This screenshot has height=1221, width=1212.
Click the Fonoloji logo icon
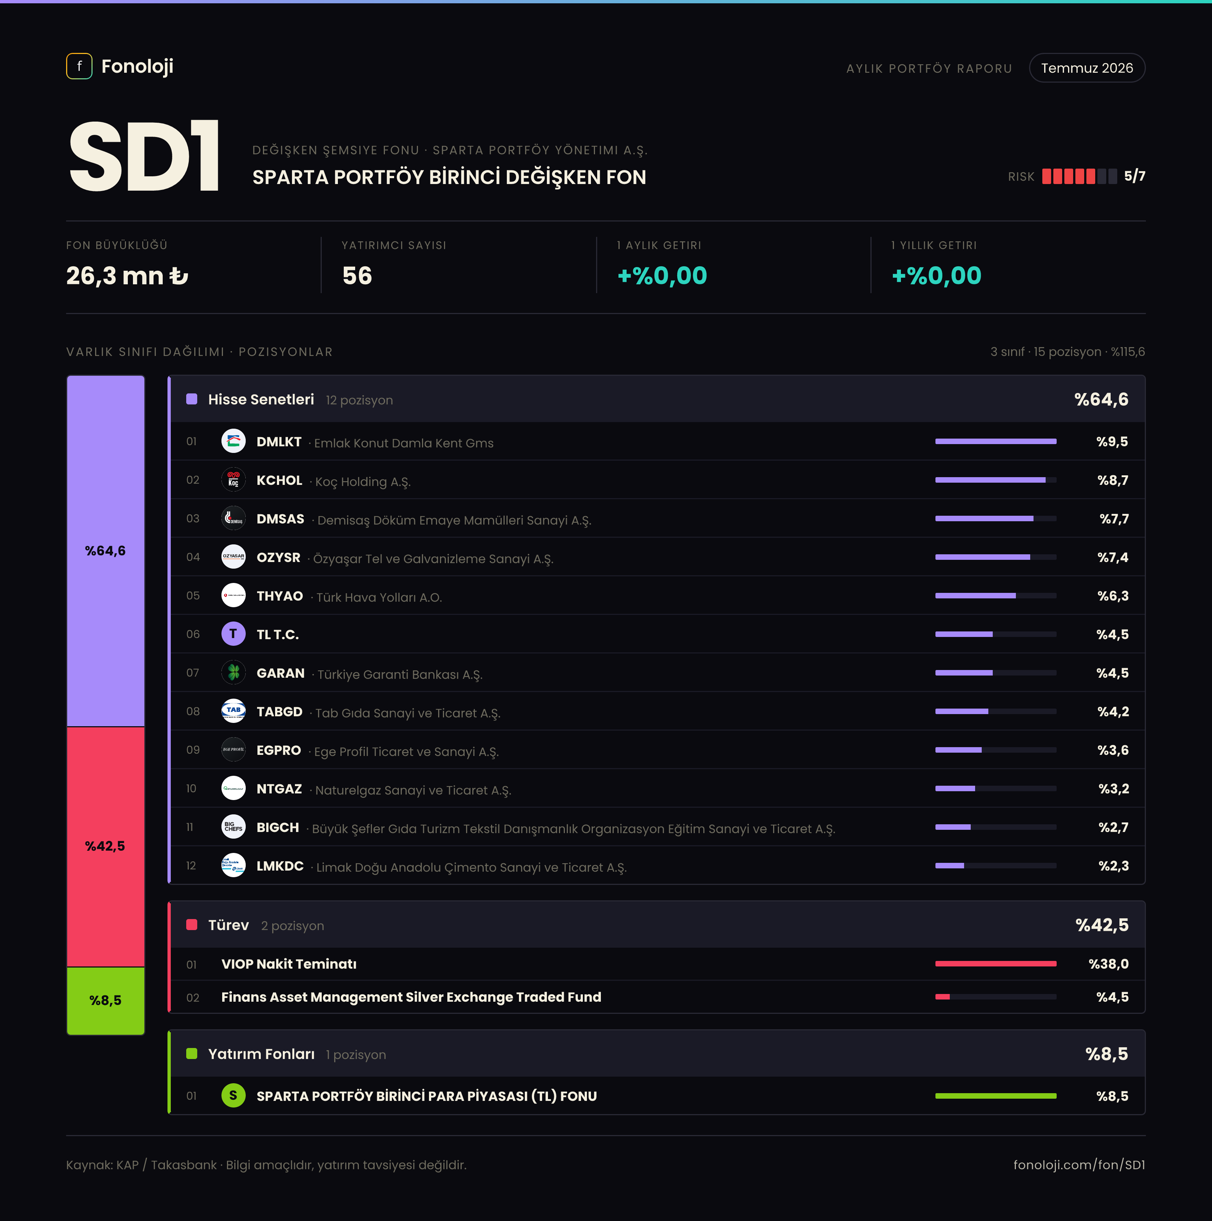click(x=79, y=66)
